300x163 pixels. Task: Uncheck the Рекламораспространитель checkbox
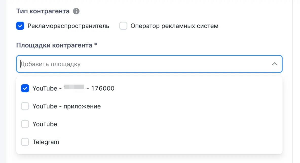[x=20, y=26]
